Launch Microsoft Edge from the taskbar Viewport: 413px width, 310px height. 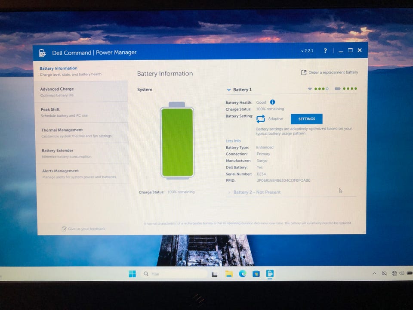pos(243,274)
